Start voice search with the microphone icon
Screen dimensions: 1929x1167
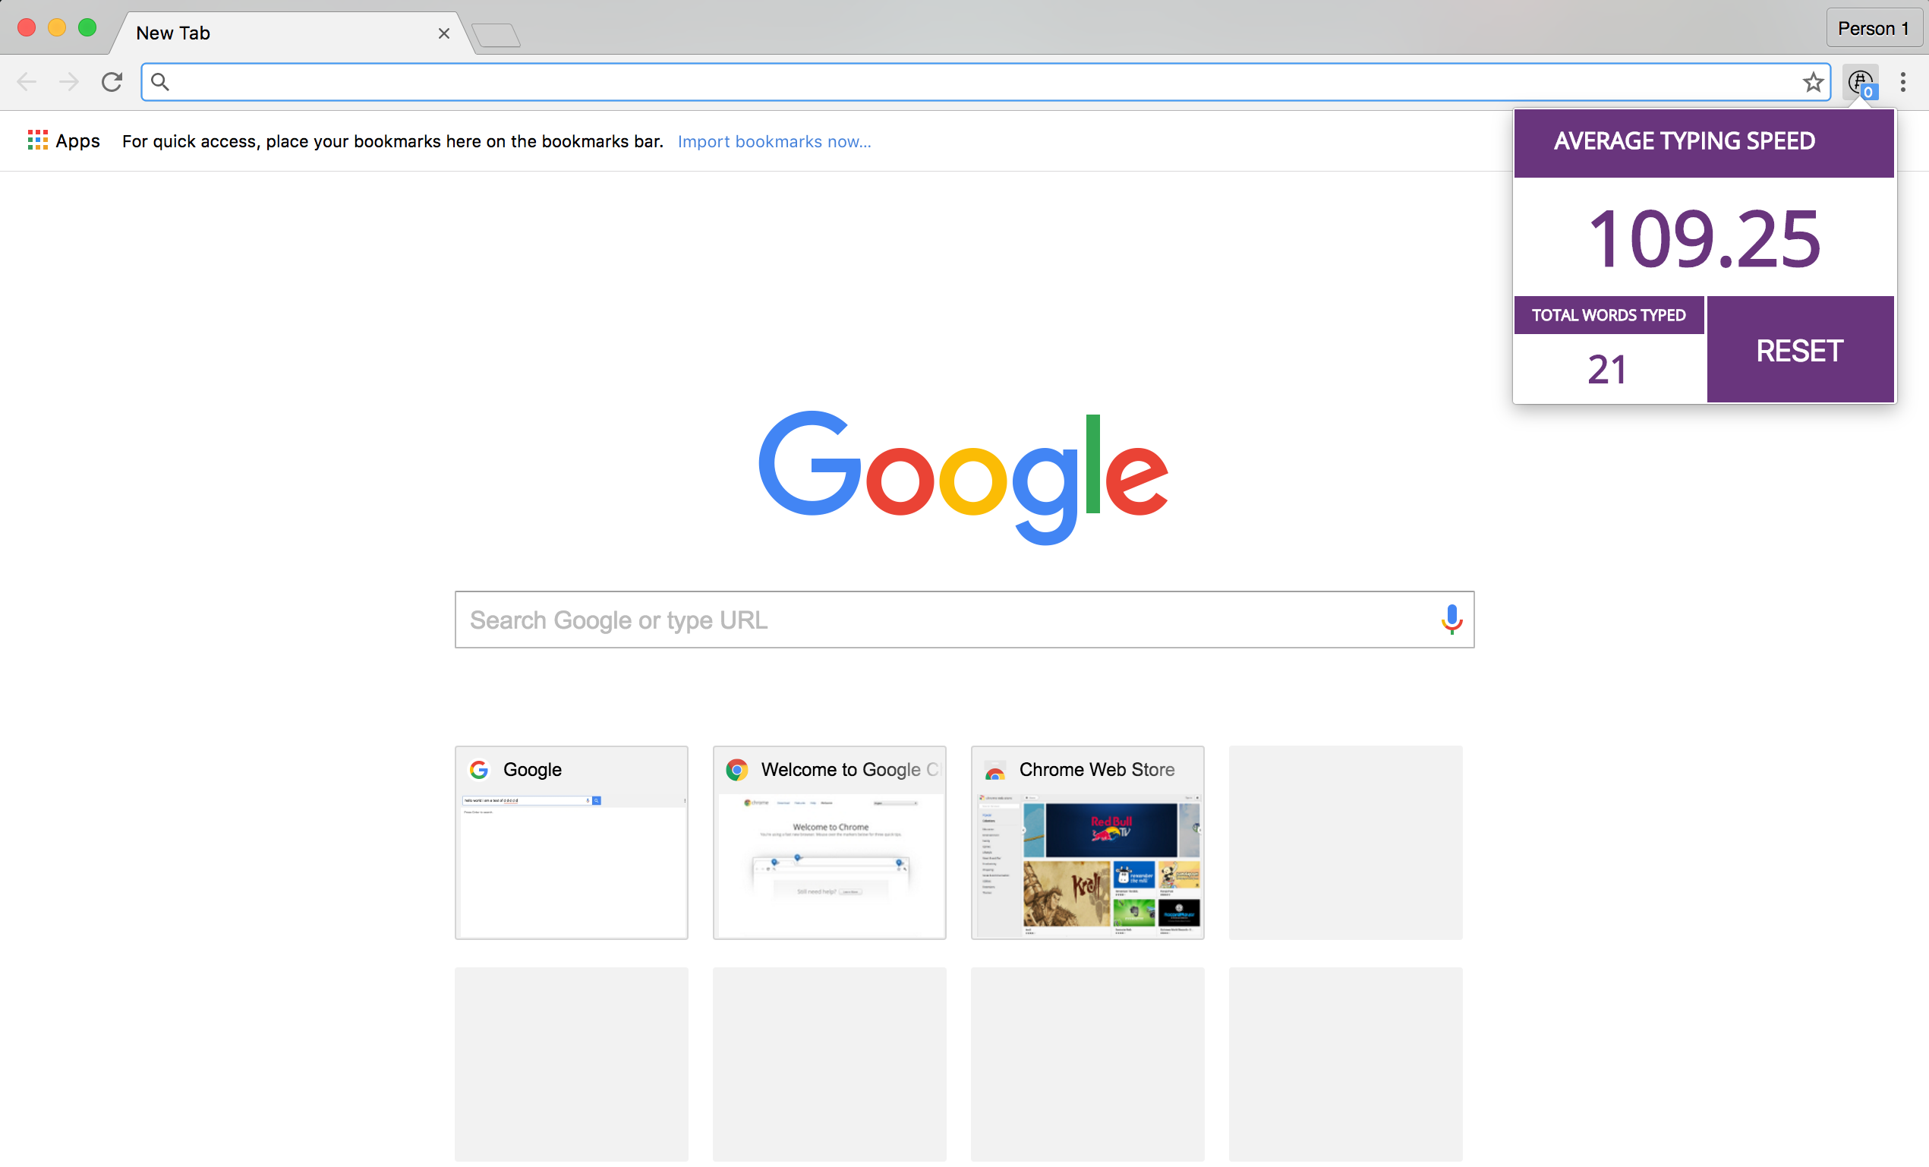tap(1451, 620)
